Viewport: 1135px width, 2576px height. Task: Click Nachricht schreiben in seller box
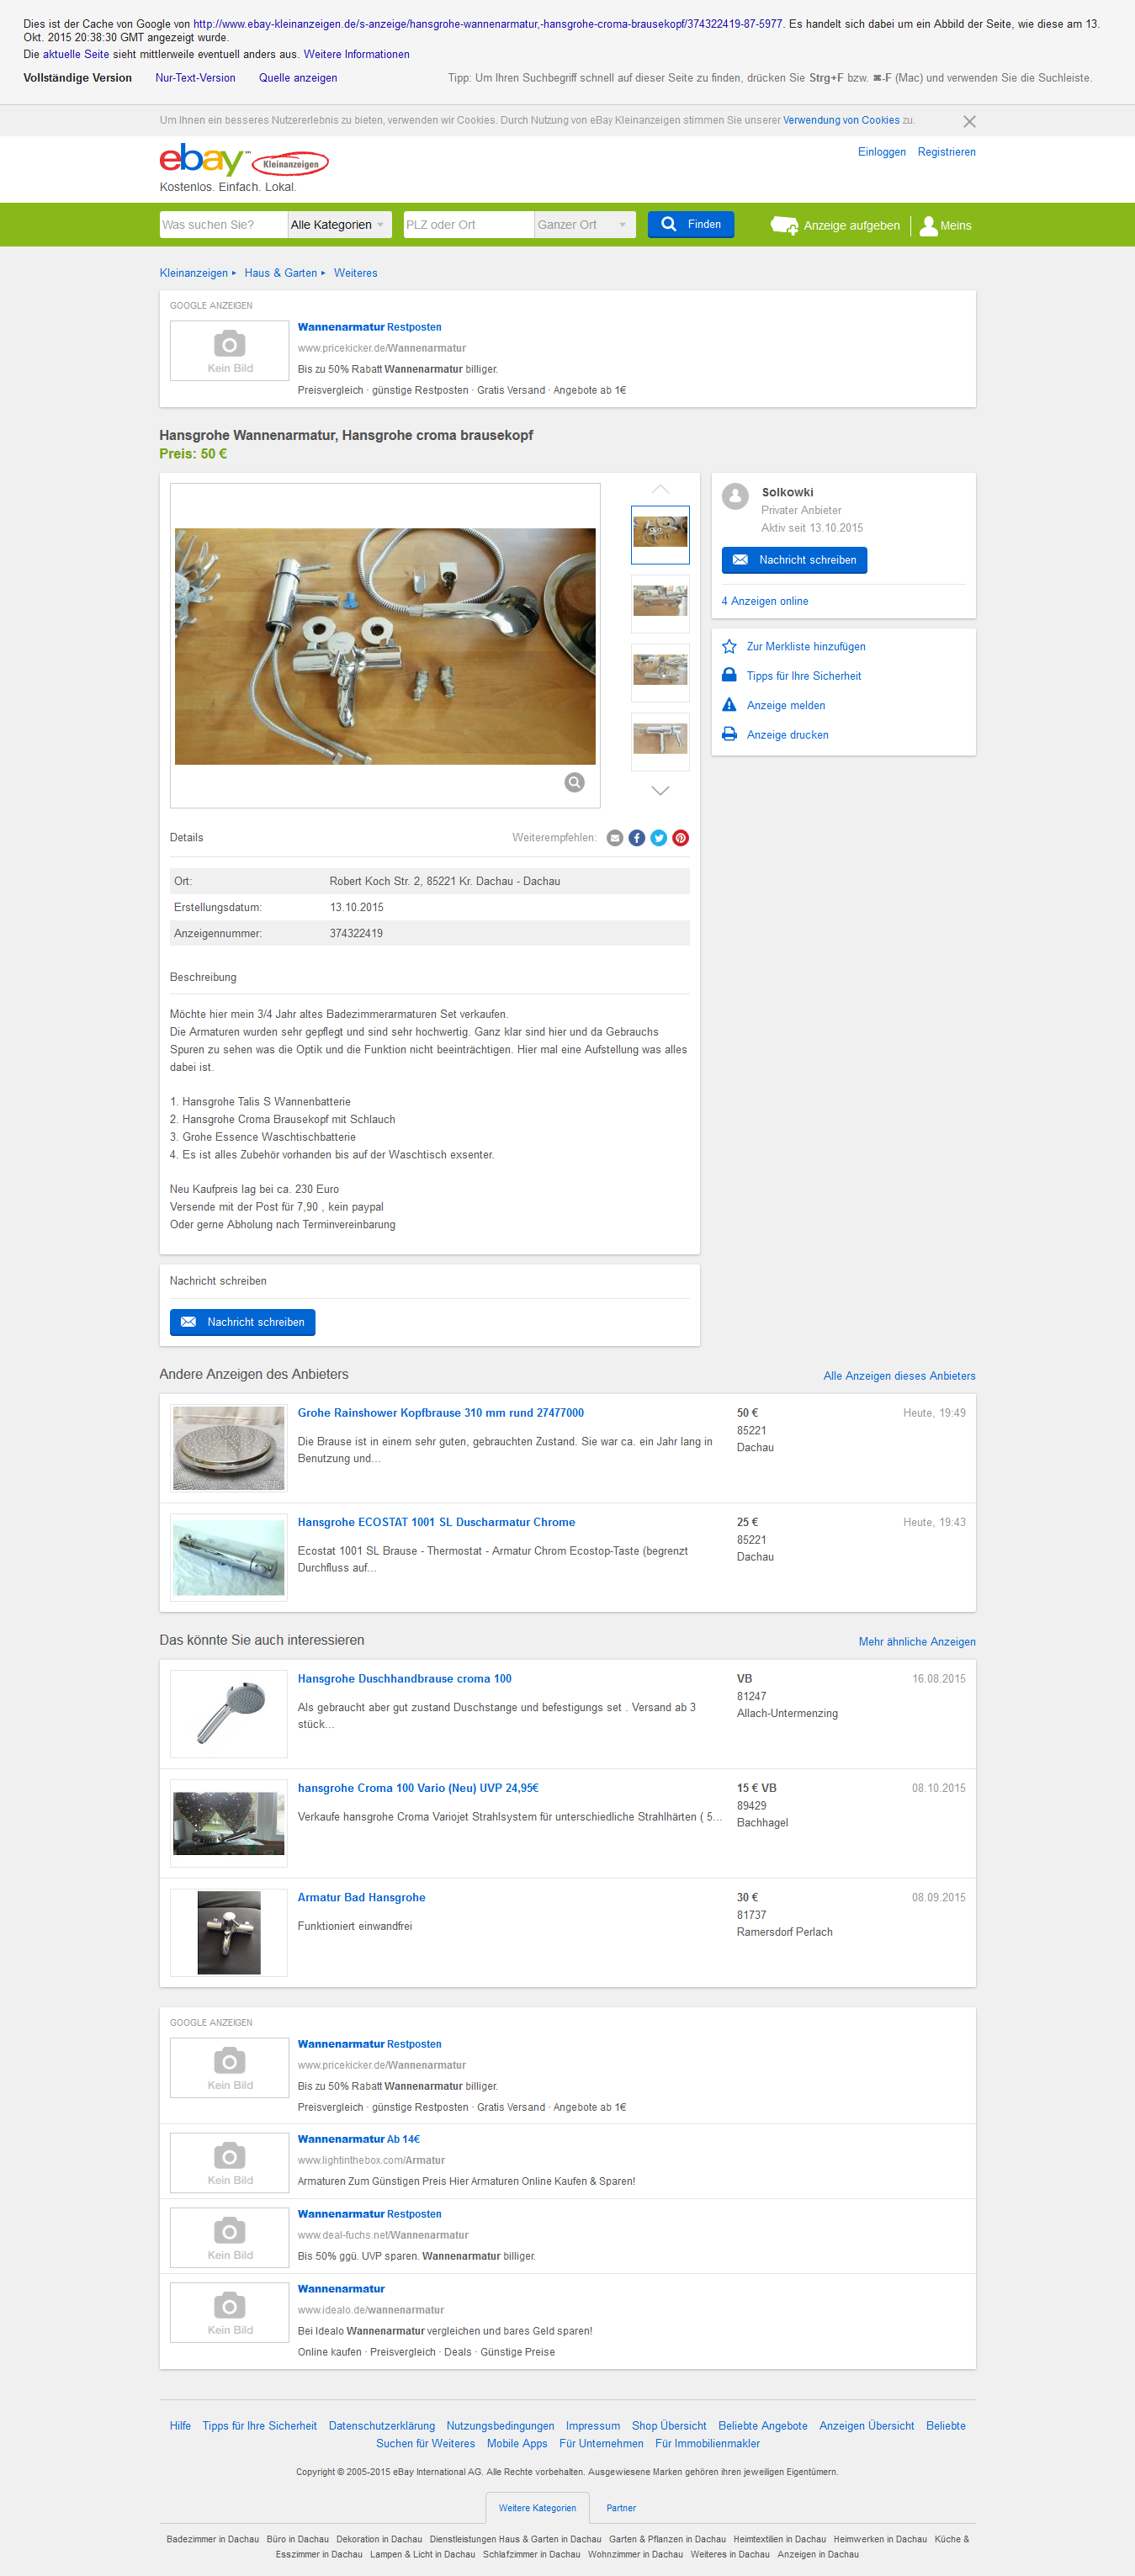[x=794, y=560]
